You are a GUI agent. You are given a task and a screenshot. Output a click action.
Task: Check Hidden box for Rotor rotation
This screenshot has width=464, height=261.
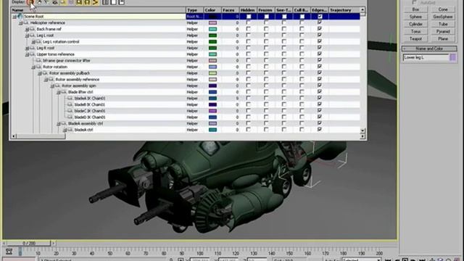tap(248, 67)
